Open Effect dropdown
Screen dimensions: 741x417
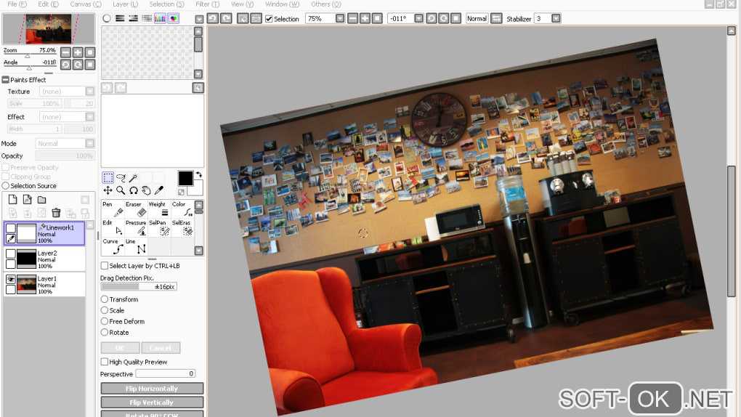pos(90,117)
